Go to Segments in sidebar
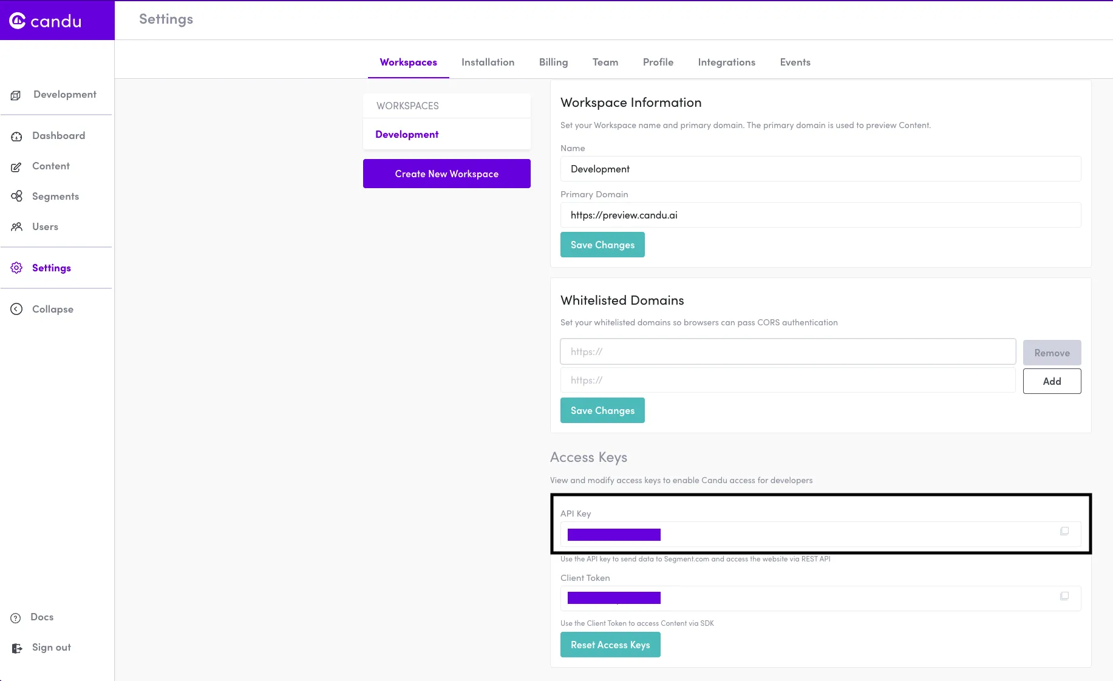The width and height of the screenshot is (1113, 681). (56, 196)
